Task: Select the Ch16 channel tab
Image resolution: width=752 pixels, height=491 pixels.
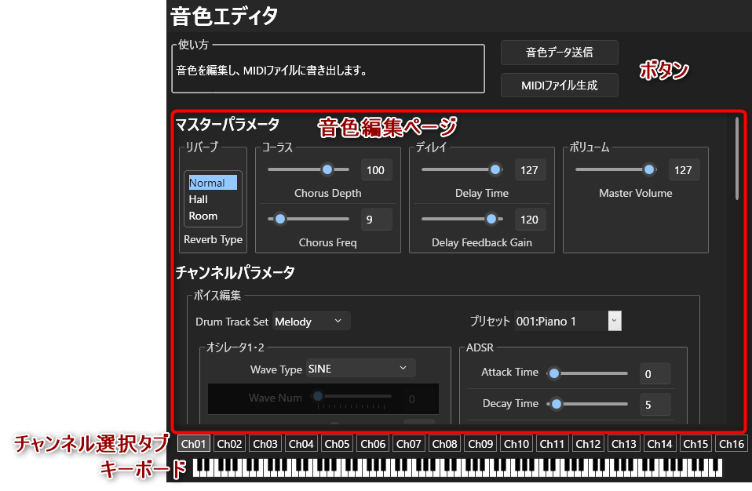Action: coord(732,444)
